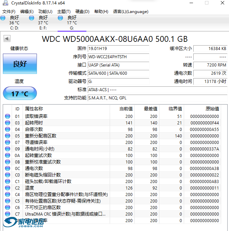Click the ID column header
Image resolution: width=229 pixels, height=231 pixels.
(x=17, y=109)
